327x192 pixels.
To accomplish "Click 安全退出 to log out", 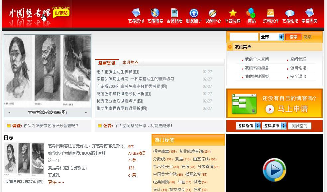I will [x=298, y=77].
